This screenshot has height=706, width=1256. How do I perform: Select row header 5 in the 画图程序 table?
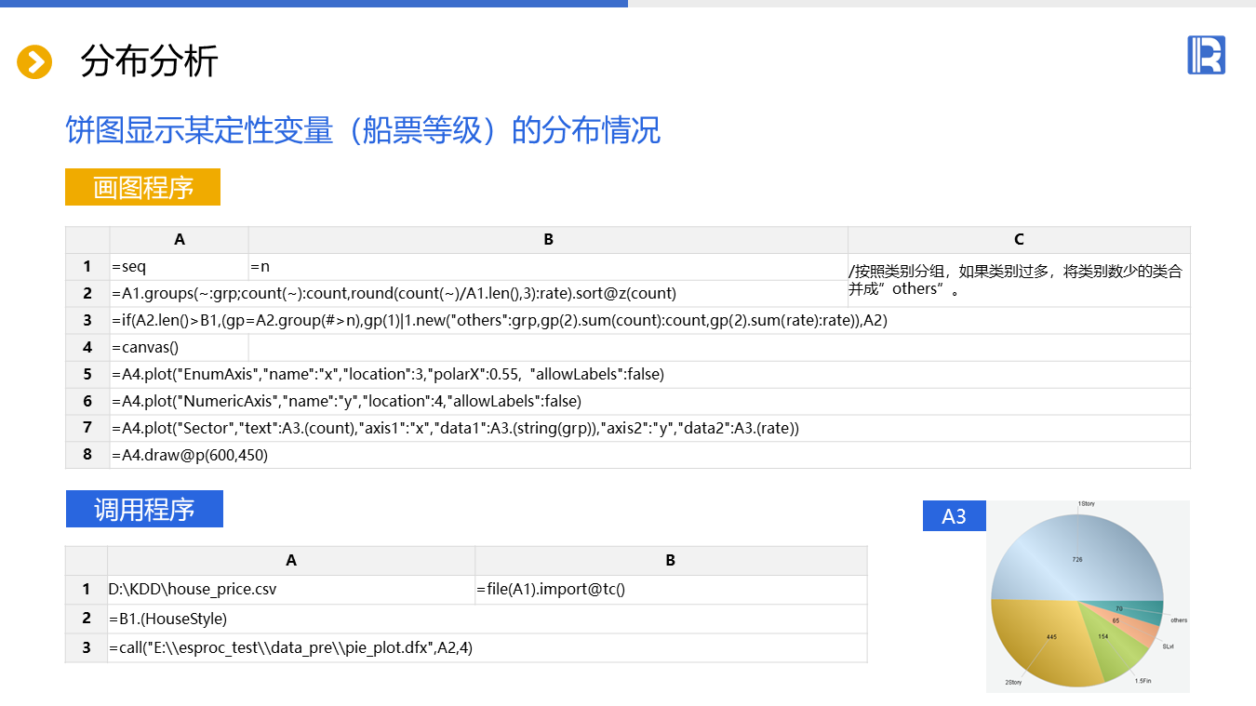(87, 375)
